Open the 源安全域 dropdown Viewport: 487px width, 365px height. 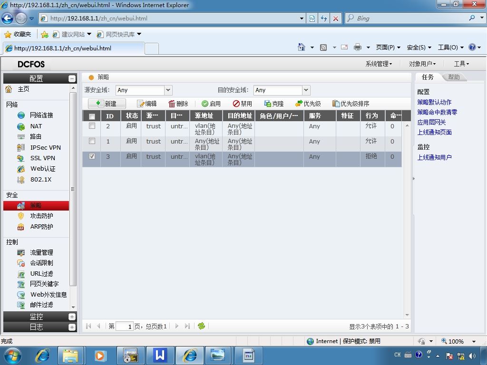[x=168, y=90]
